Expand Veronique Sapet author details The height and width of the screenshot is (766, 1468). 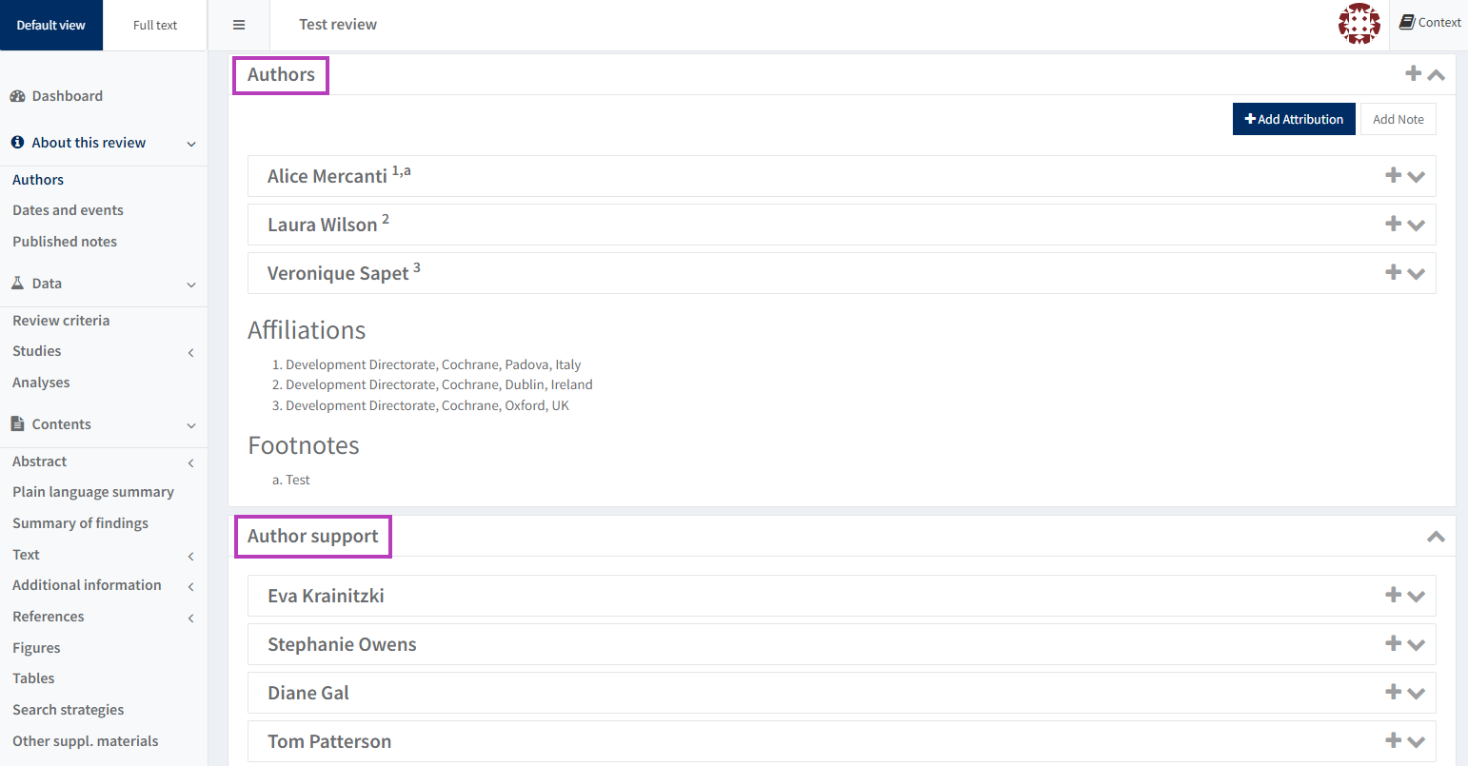pos(1417,274)
